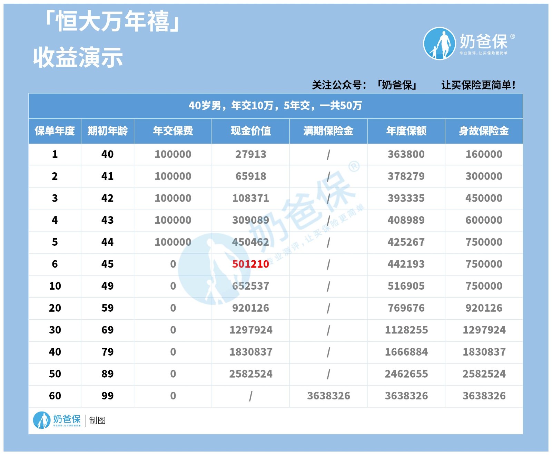This screenshot has width=552, height=455.
Task: Click annual coverage cell 363800
Action: pyautogui.click(x=406, y=154)
